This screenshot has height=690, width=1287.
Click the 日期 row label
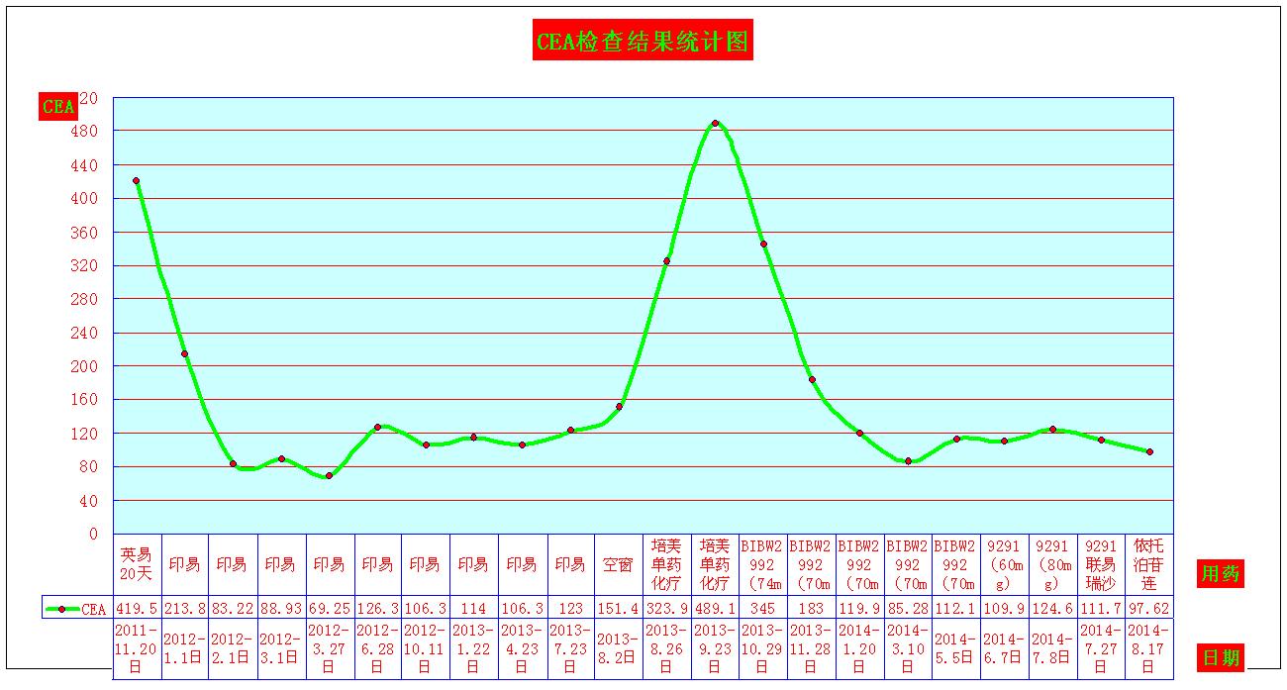(1220, 656)
